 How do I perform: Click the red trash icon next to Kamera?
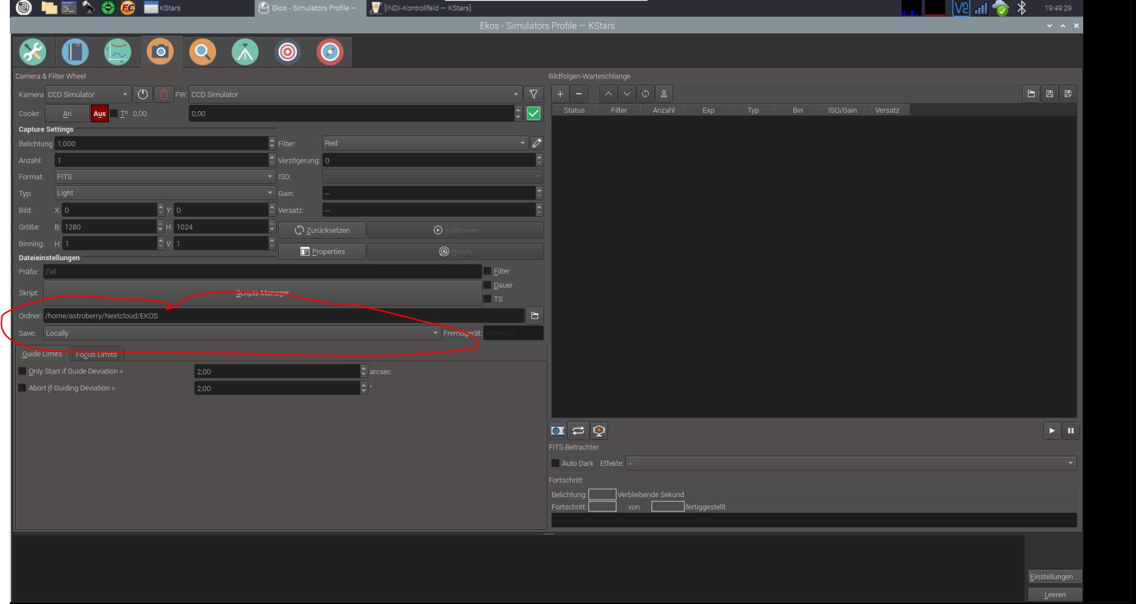pyautogui.click(x=163, y=95)
